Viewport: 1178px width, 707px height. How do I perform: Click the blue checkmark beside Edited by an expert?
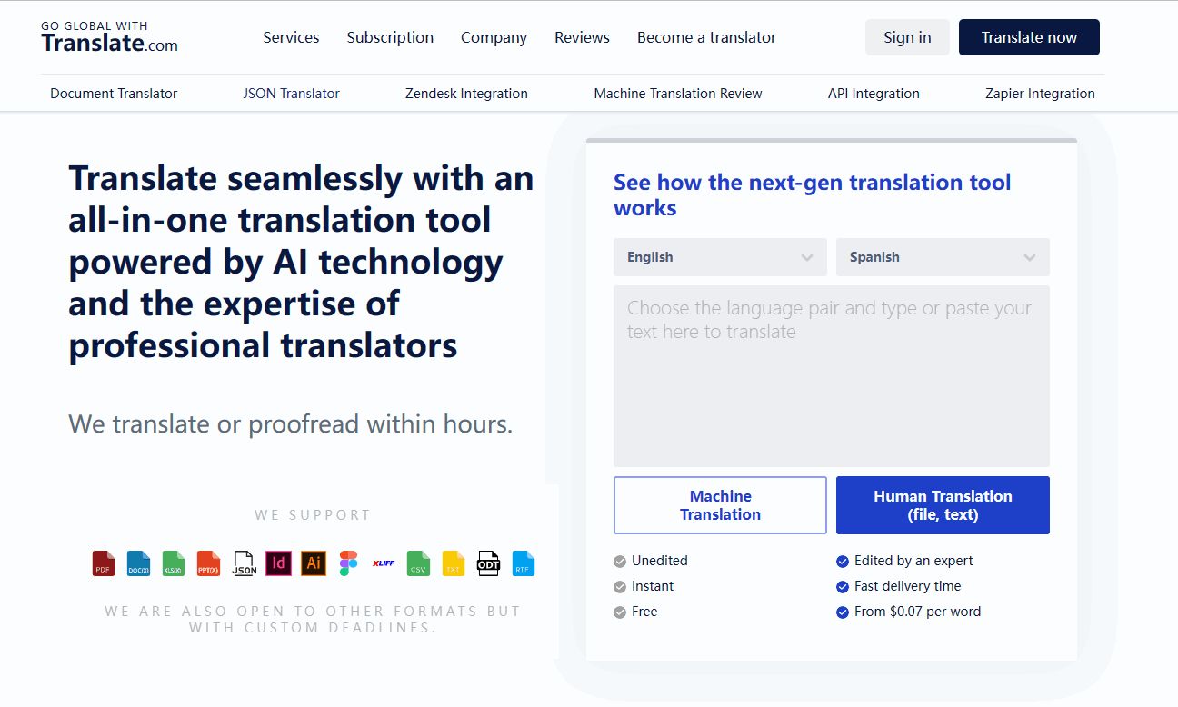(843, 561)
